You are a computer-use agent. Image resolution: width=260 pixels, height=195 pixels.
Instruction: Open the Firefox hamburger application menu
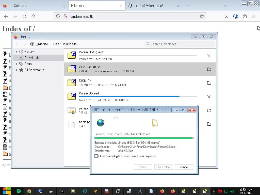[x=254, y=16]
